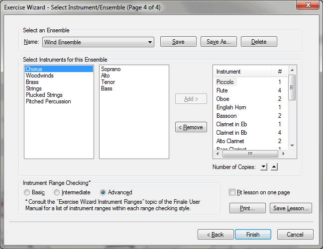323x249 pixels.
Task: Click the # column header
Action: [280, 72]
